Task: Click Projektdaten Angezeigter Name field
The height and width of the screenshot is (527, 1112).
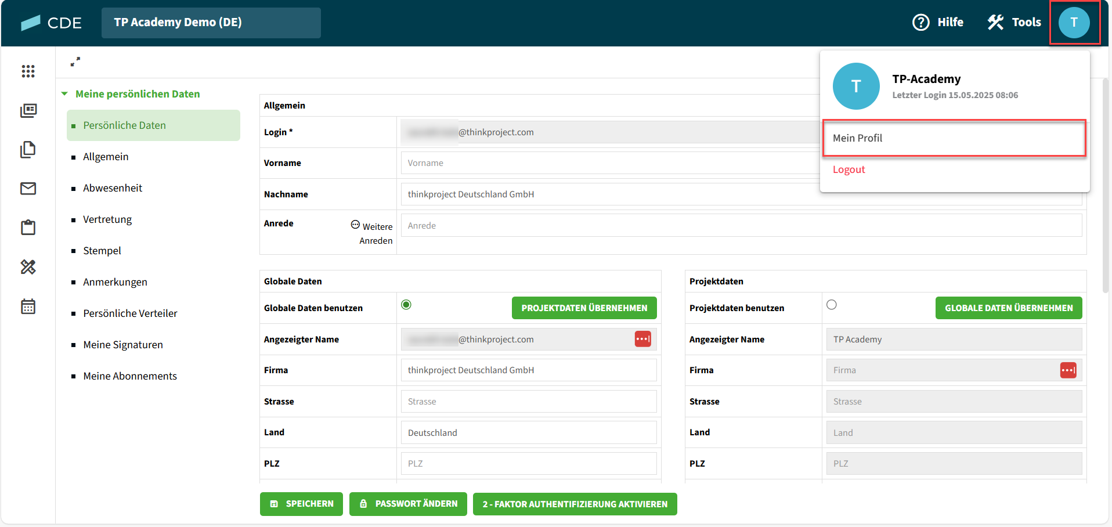Action: click(x=954, y=340)
